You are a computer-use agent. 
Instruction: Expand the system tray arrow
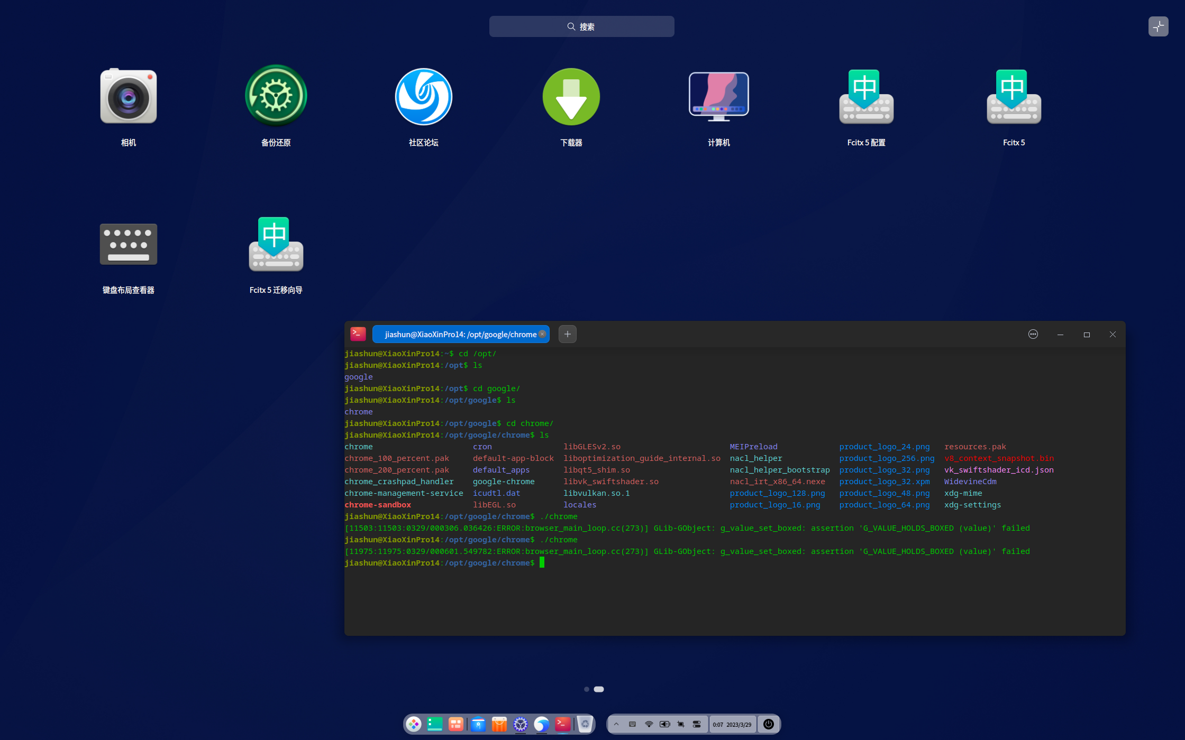click(x=616, y=724)
